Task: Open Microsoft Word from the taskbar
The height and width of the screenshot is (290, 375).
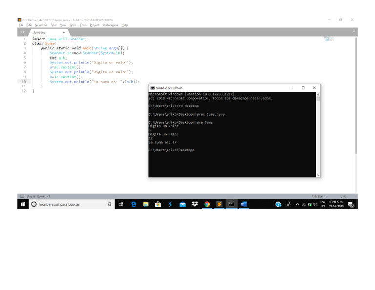Action: click(x=244, y=204)
